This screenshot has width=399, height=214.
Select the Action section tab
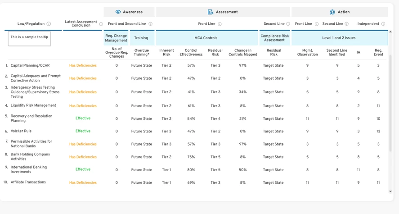click(x=340, y=12)
